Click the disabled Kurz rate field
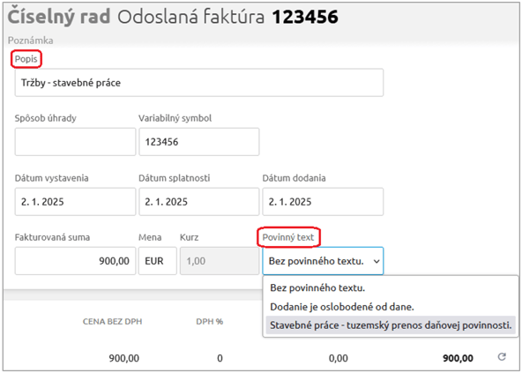Image resolution: width=522 pixels, height=373 pixels. pyautogui.click(x=220, y=261)
